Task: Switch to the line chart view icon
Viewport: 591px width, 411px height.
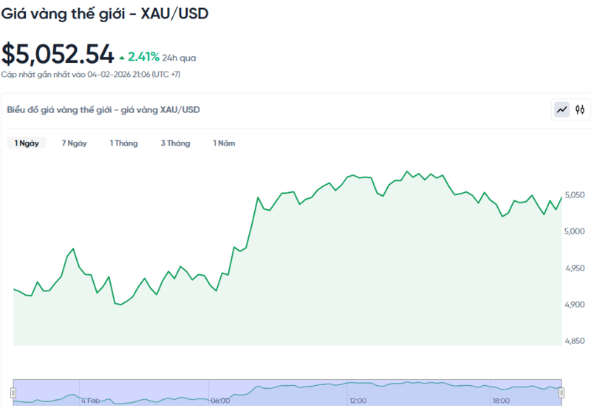Action: (x=562, y=110)
